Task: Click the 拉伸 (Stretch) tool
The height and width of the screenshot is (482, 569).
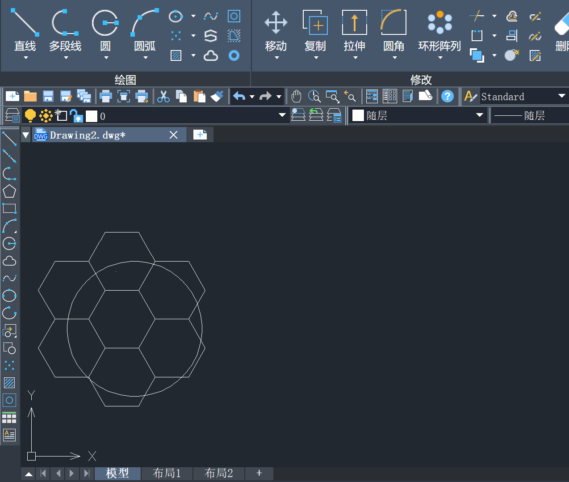Action: pos(355,30)
